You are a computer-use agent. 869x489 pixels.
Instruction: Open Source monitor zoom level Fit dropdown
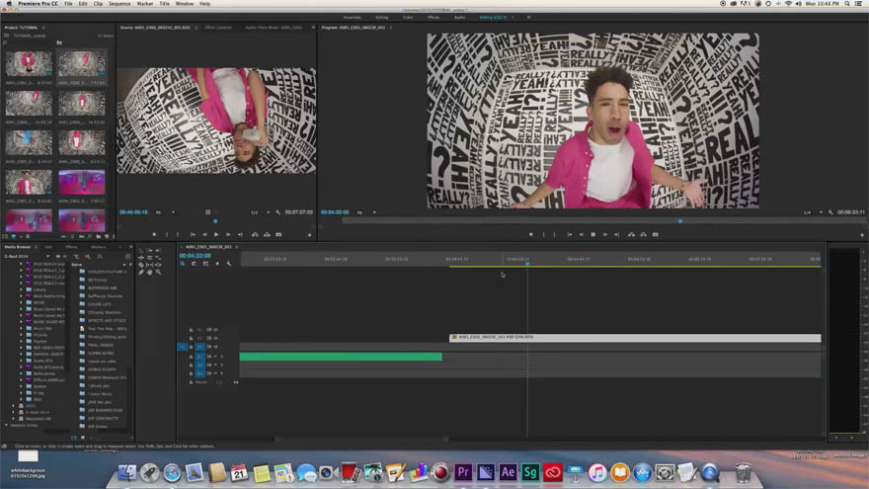pos(165,212)
